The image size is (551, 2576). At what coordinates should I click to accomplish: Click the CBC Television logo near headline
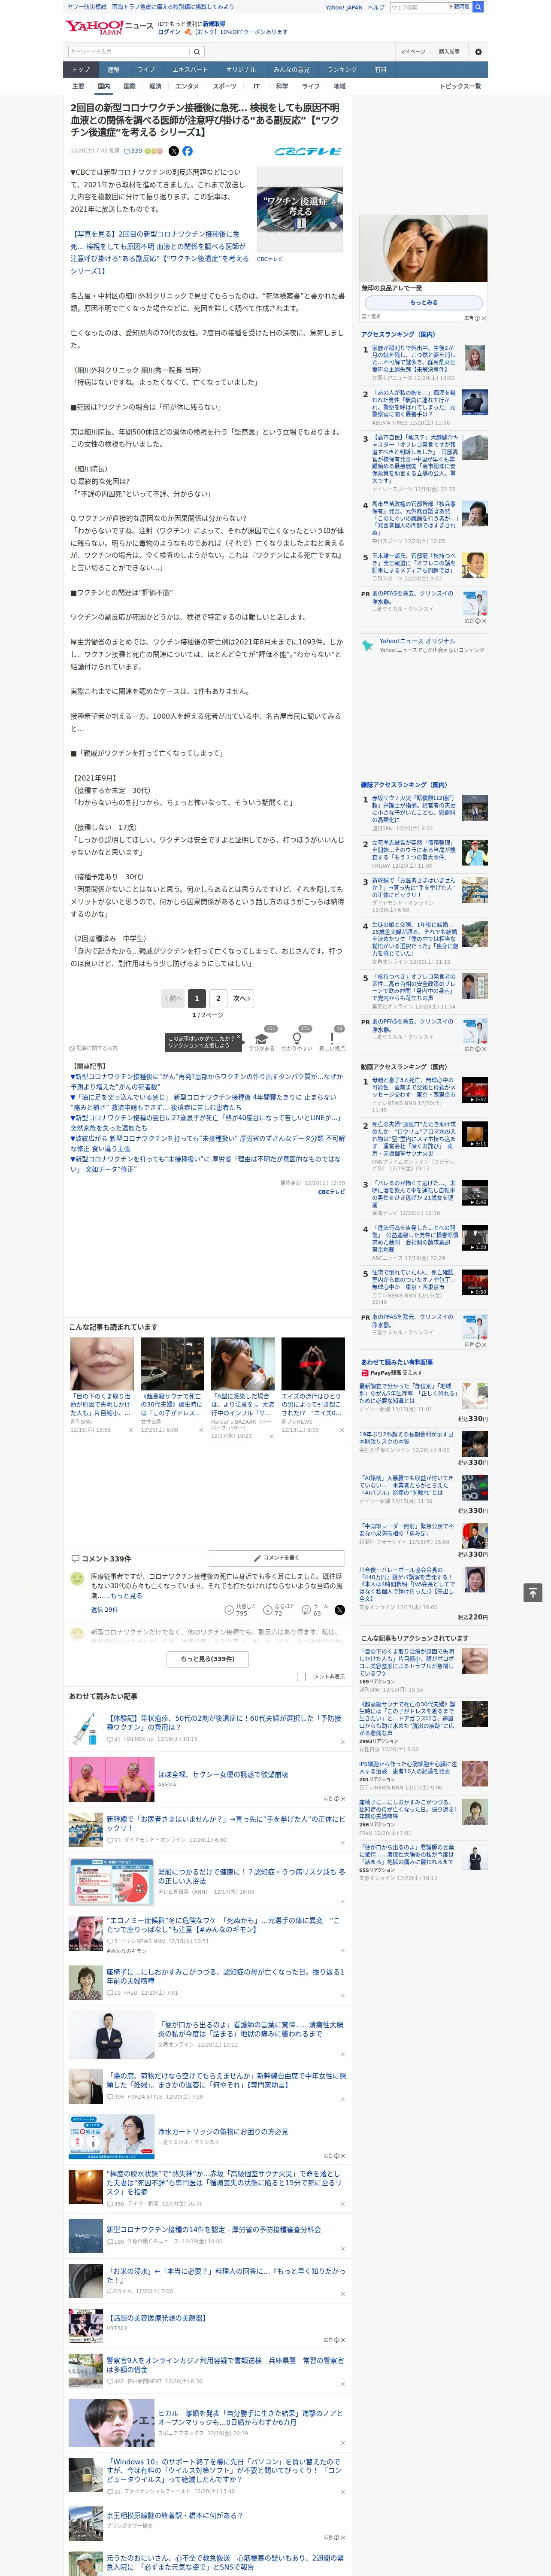tap(308, 151)
